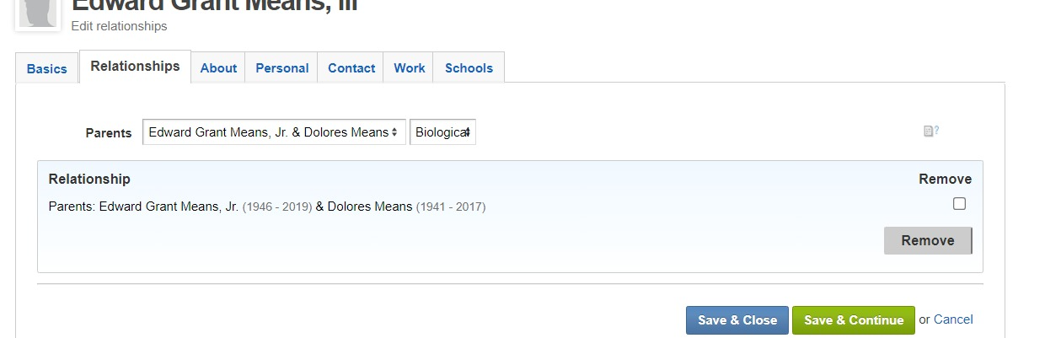Switch to the Contact tab

pos(351,68)
